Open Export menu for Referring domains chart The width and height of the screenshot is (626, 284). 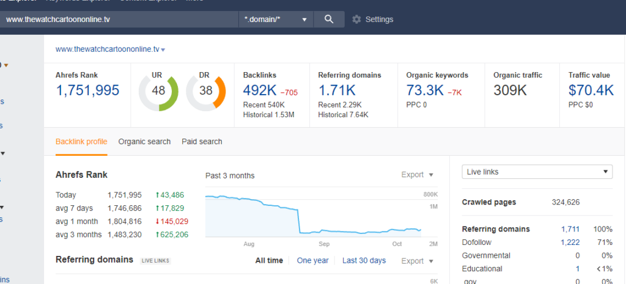(417, 261)
